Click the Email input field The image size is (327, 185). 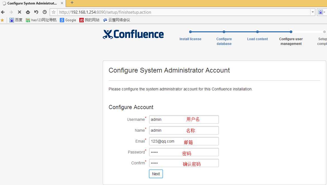point(184,141)
